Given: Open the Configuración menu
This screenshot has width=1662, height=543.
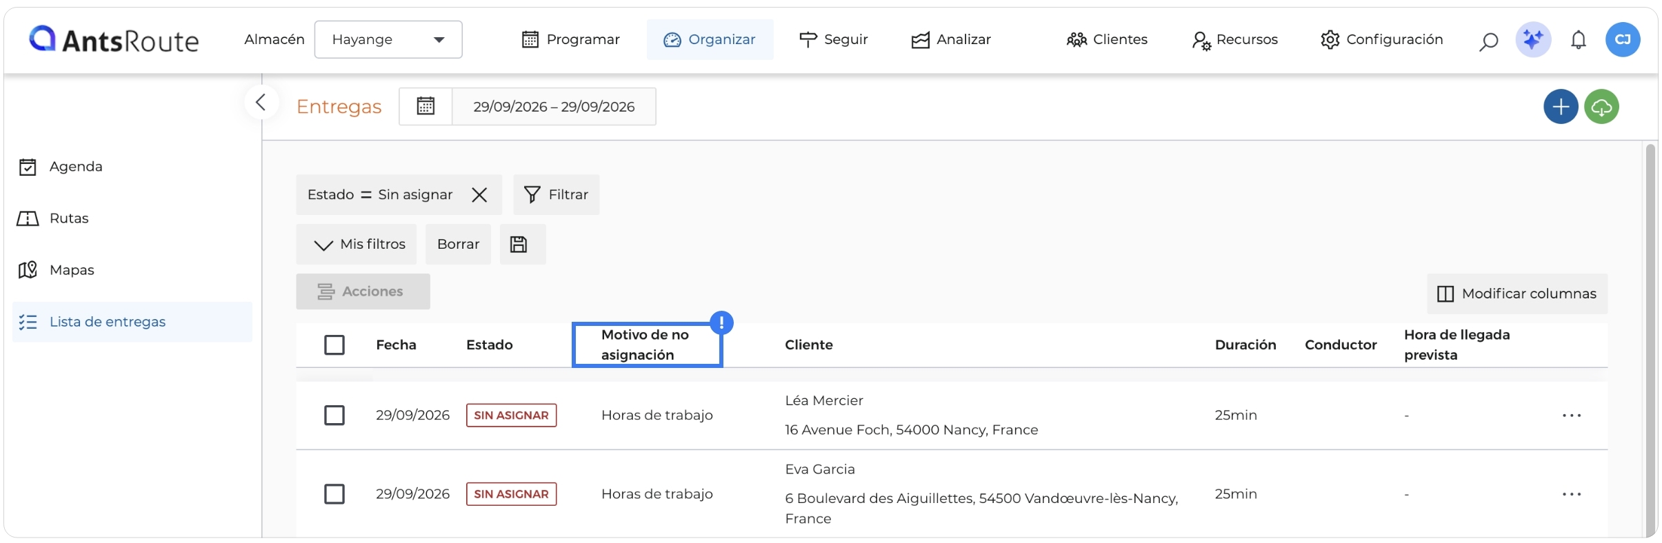Looking at the screenshot, I should pyautogui.click(x=1381, y=39).
